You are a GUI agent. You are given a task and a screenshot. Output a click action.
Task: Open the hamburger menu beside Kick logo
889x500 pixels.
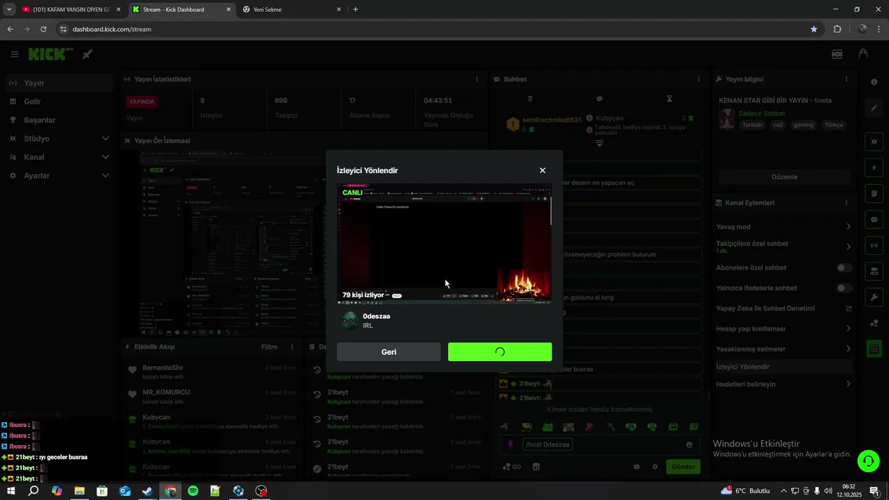tap(15, 54)
